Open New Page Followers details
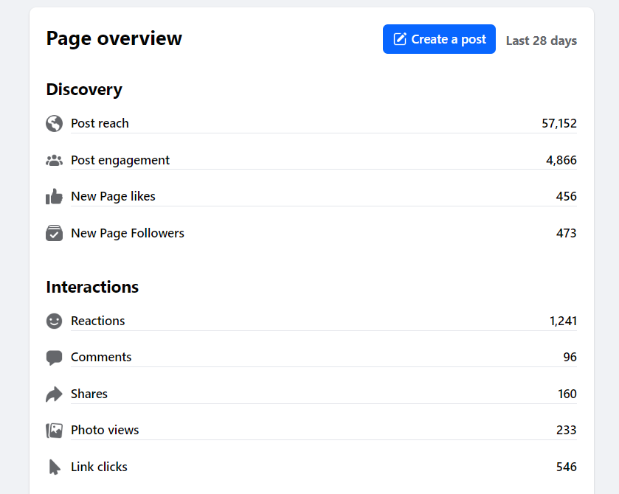The image size is (619, 494). pyautogui.click(x=128, y=233)
